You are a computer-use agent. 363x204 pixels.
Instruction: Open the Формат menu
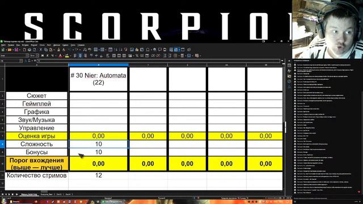34,45
